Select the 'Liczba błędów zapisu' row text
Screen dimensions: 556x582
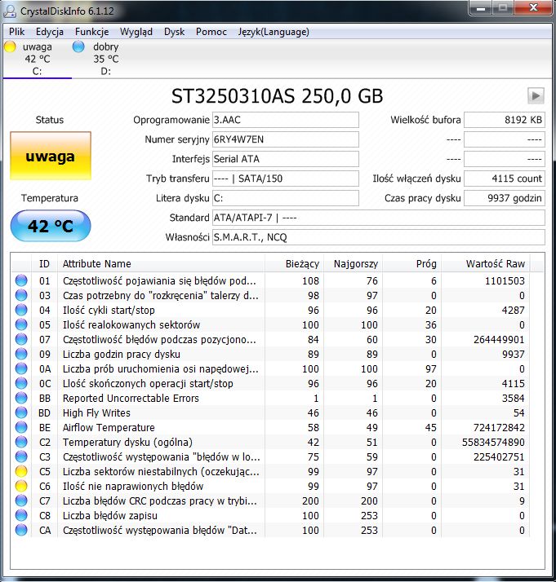(x=109, y=515)
